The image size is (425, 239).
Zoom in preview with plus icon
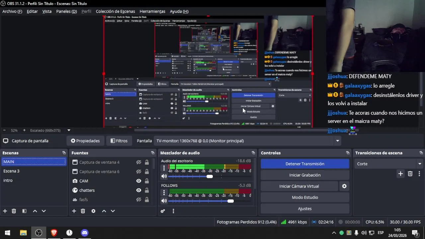click(24, 130)
